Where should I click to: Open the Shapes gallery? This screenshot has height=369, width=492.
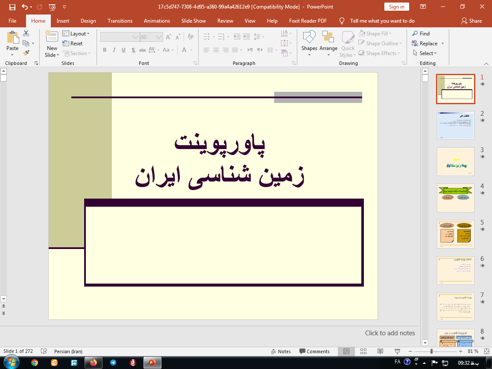[309, 43]
